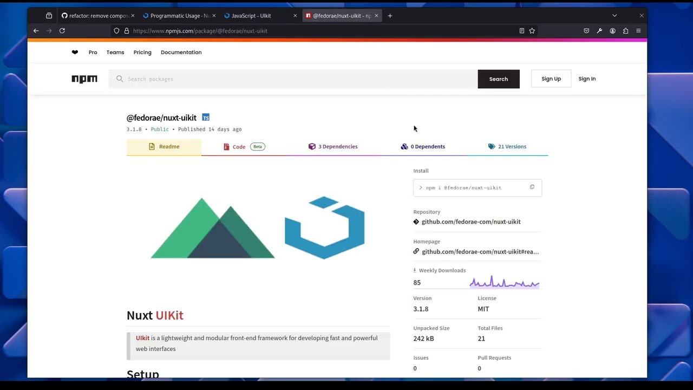The height and width of the screenshot is (390, 693).
Task: Click the browser address bar URL
Action: point(200,31)
